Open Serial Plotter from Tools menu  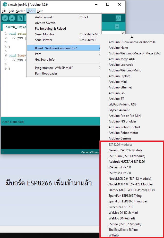pyautogui.click(x=63, y=40)
